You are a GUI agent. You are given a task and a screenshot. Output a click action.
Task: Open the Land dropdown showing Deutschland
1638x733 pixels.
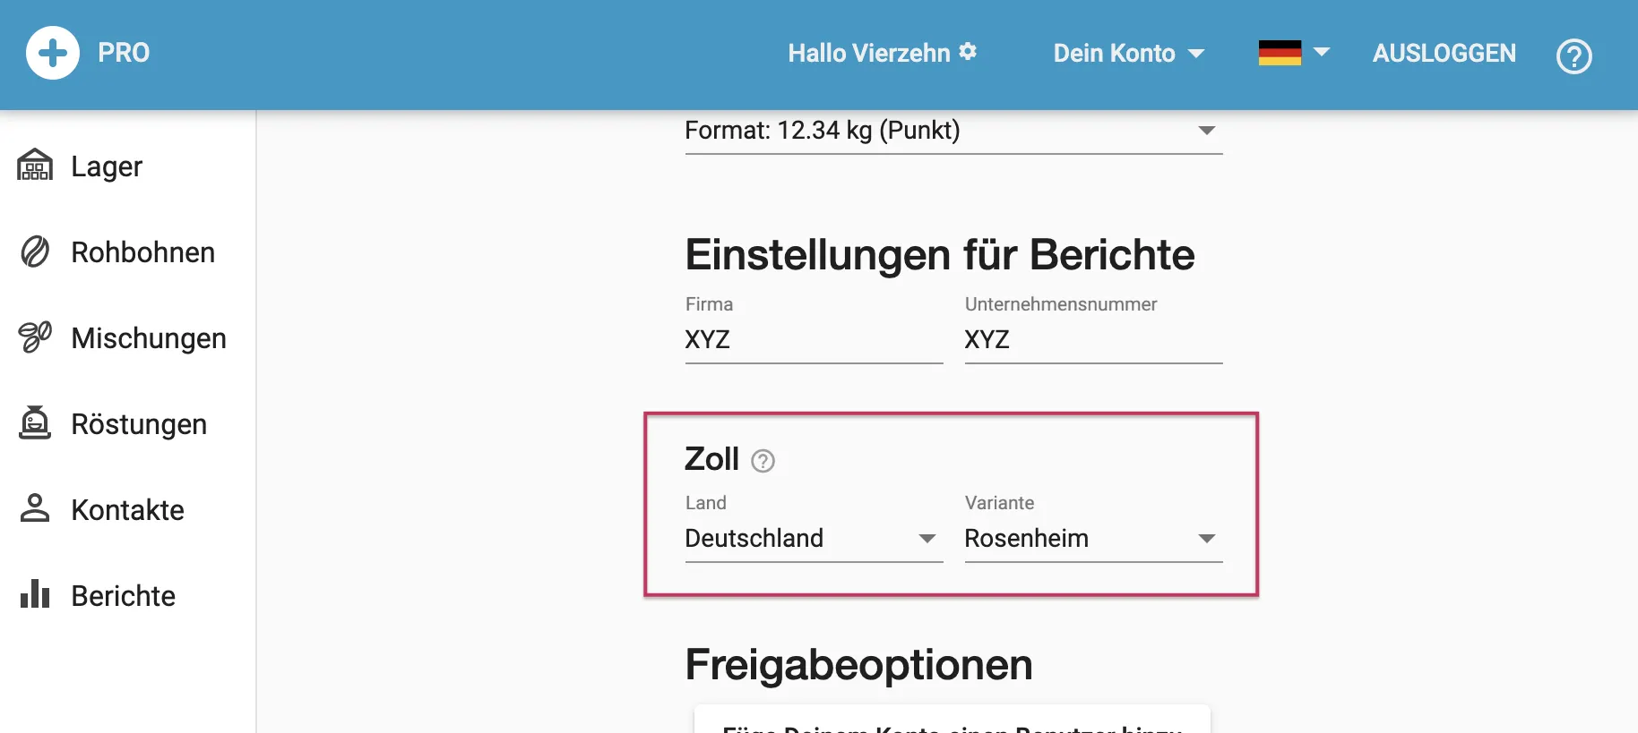coord(813,539)
